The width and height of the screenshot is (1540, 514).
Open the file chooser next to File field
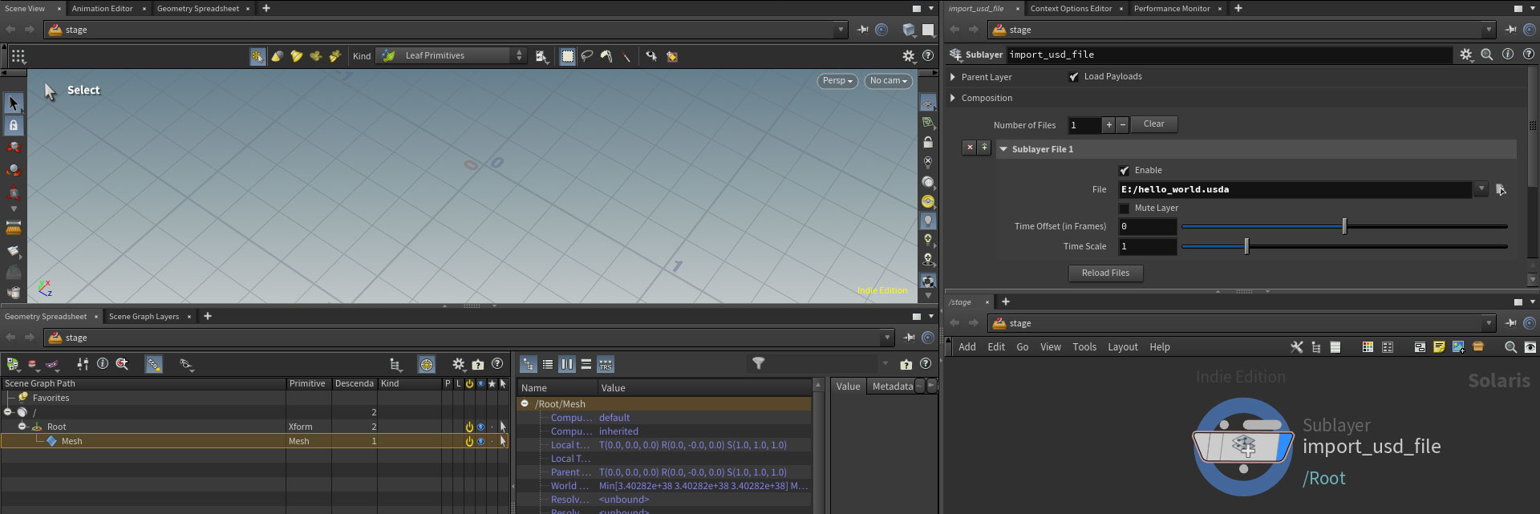[x=1500, y=190]
